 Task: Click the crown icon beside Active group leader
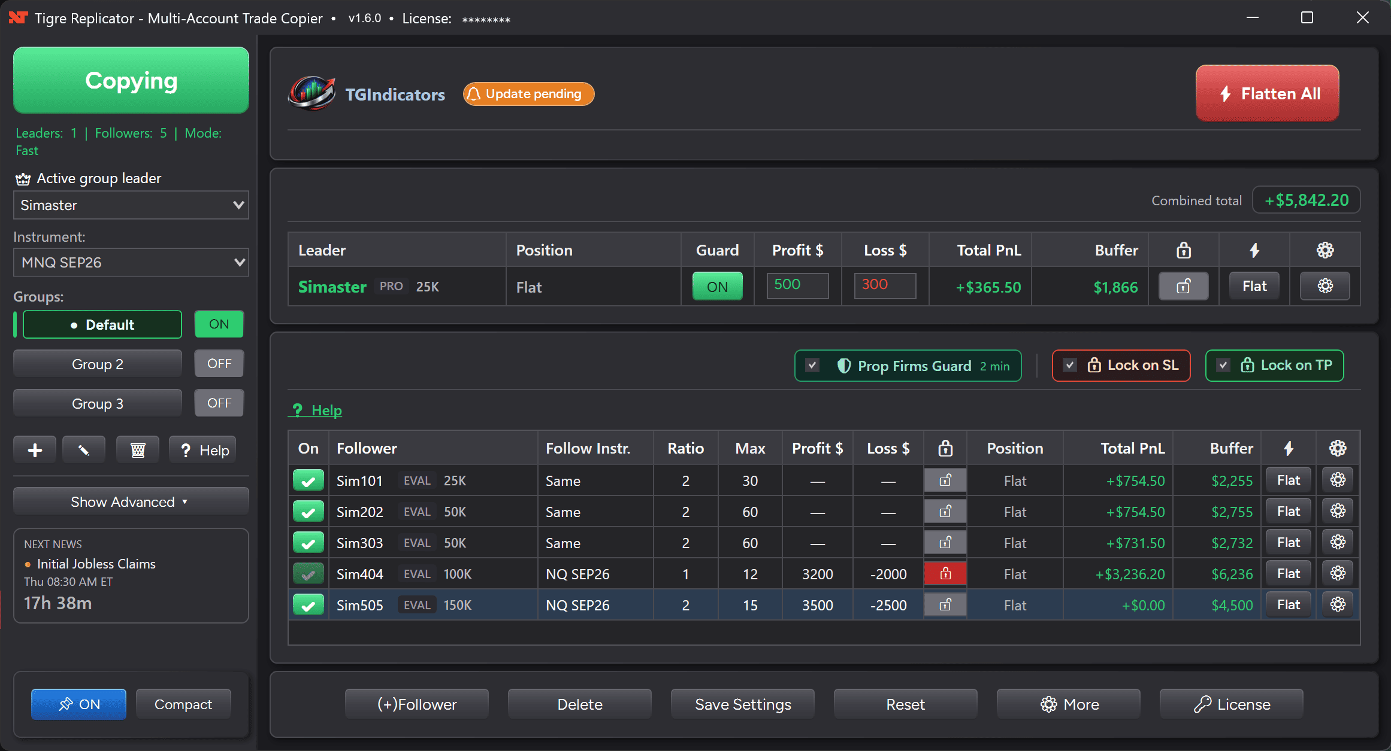pyautogui.click(x=23, y=179)
